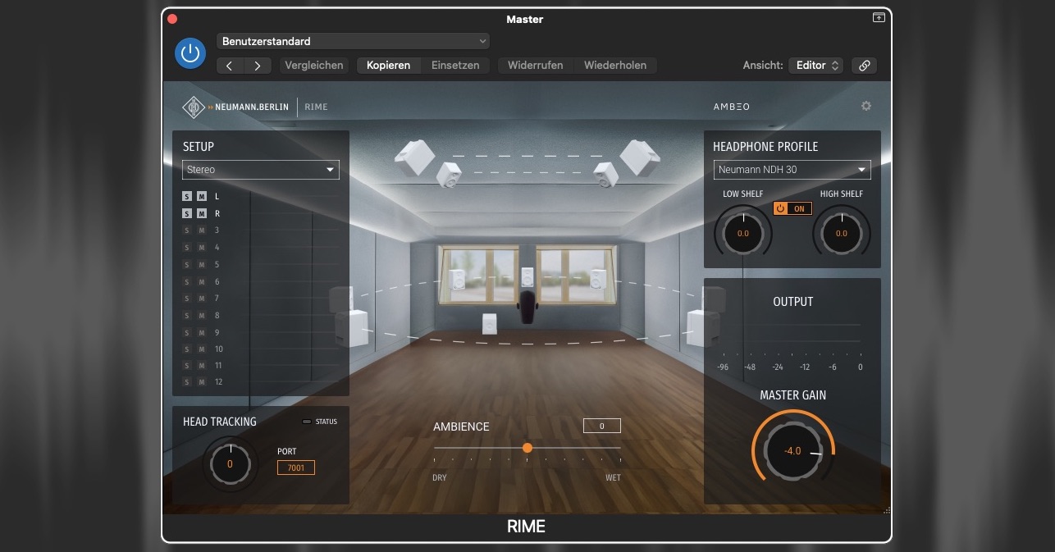Viewport: 1055px width, 552px height.
Task: Mute the R channel
Action: click(x=202, y=214)
